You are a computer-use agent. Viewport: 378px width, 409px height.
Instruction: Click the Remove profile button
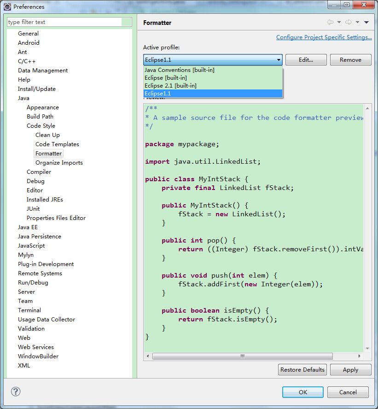pos(350,60)
